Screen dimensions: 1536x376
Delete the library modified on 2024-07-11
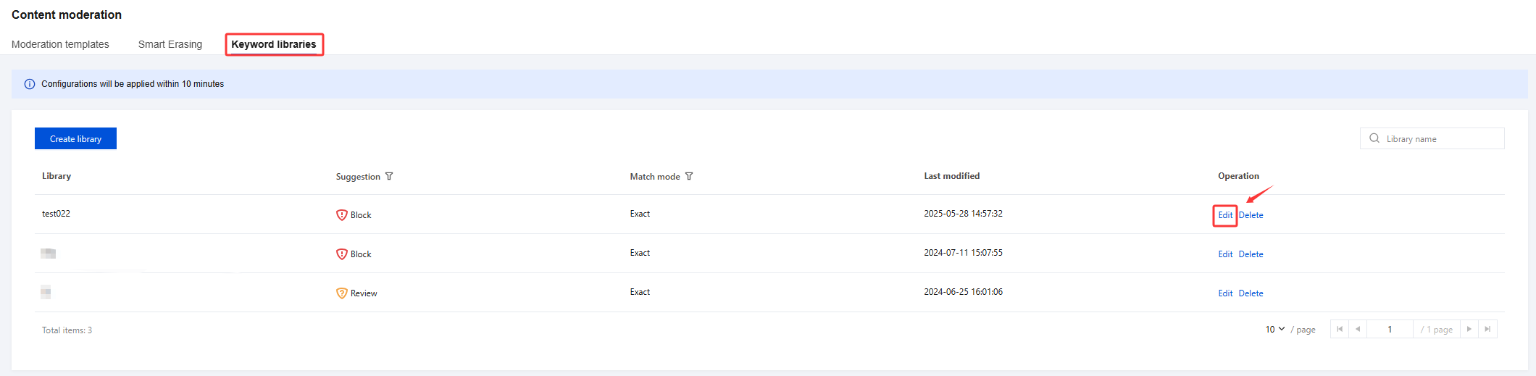1251,254
